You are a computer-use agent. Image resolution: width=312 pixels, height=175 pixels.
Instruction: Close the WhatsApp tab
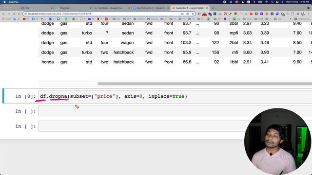(x=90, y=8)
